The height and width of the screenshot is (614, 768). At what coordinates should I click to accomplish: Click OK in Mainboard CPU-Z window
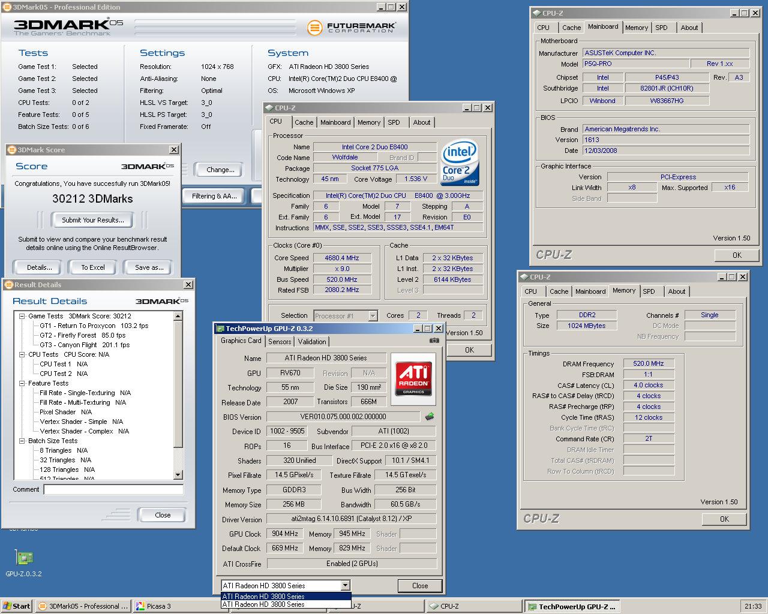(737, 255)
